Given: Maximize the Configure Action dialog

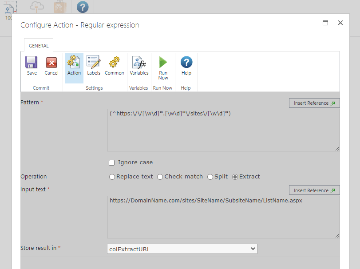Looking at the screenshot, I should [x=325, y=23].
